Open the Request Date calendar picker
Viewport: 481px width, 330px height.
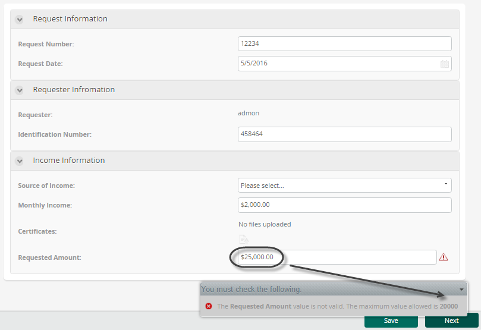(x=445, y=64)
